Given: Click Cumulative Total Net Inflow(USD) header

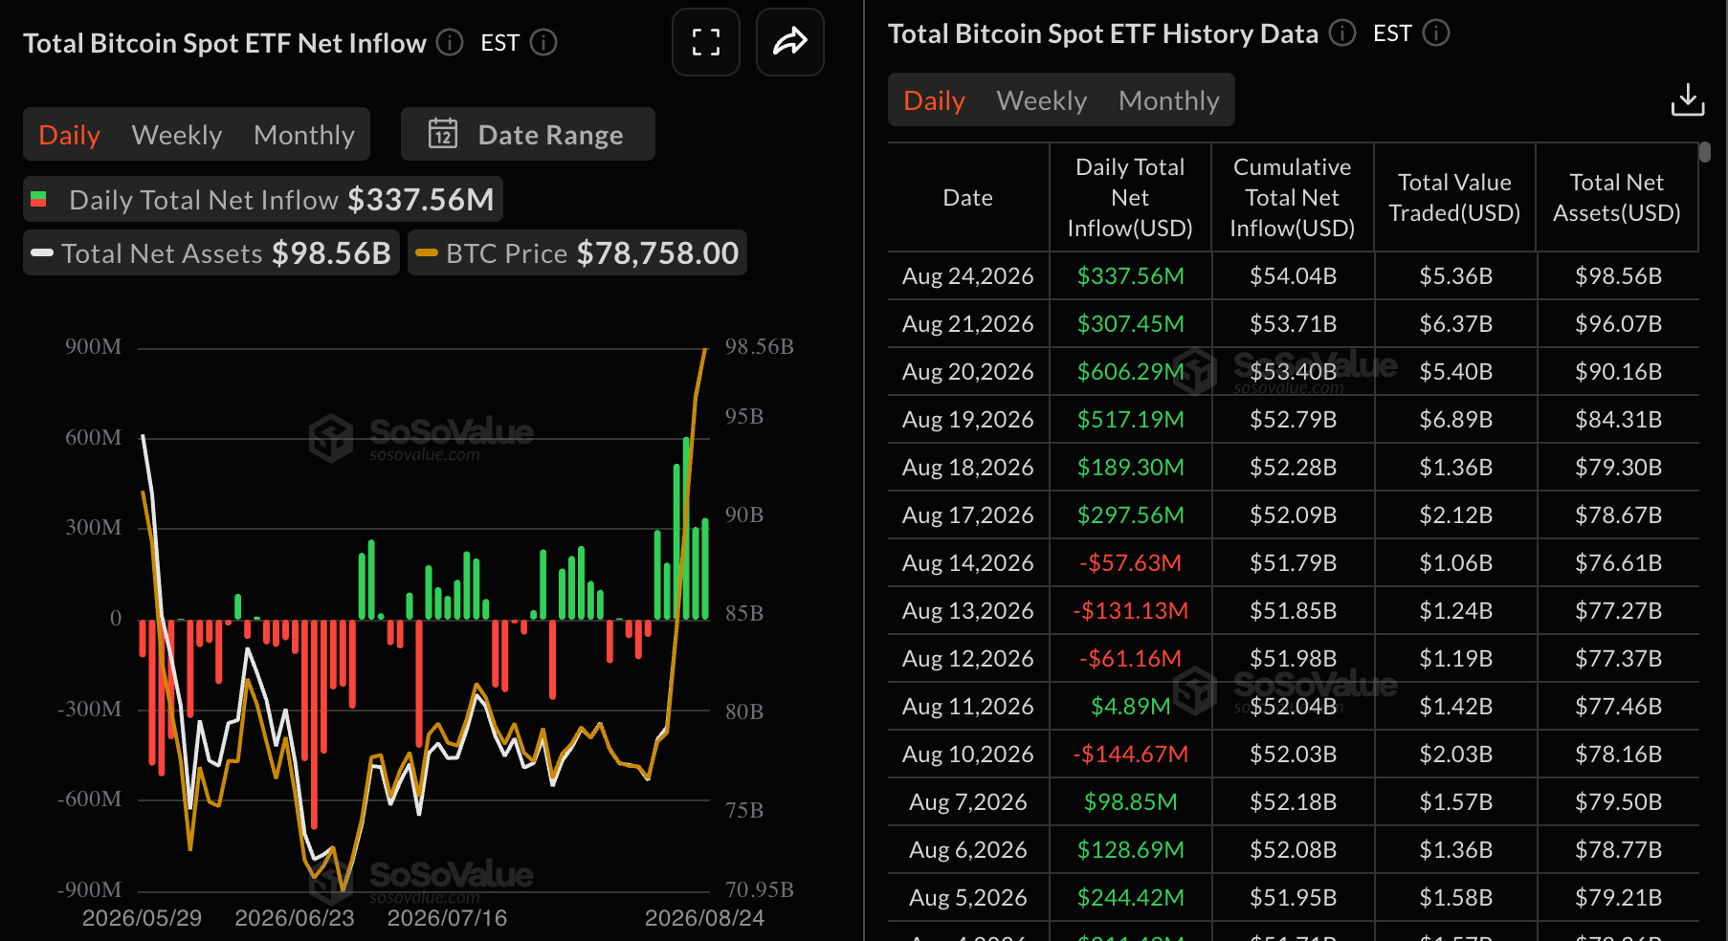Looking at the screenshot, I should pyautogui.click(x=1293, y=198).
